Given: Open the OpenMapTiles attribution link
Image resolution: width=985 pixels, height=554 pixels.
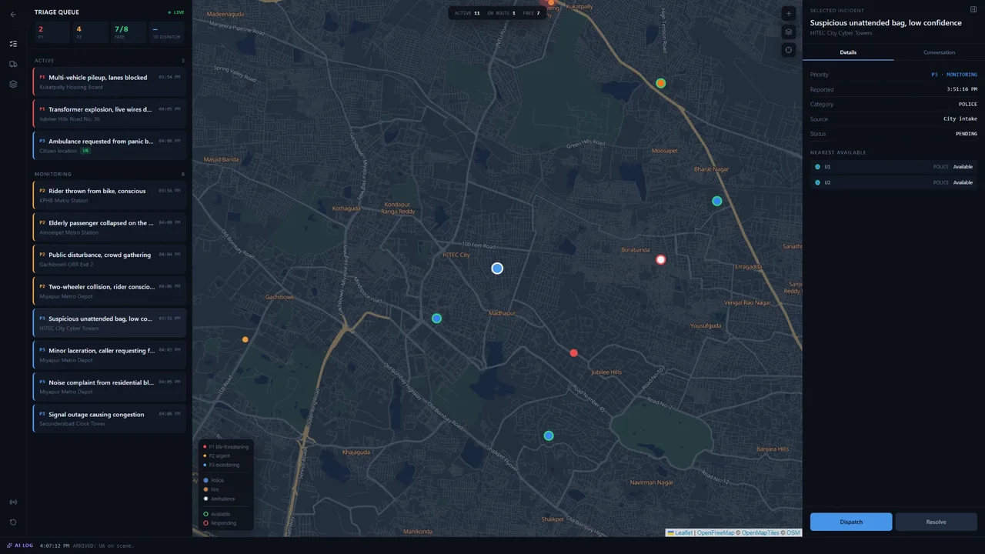Looking at the screenshot, I should 760,532.
